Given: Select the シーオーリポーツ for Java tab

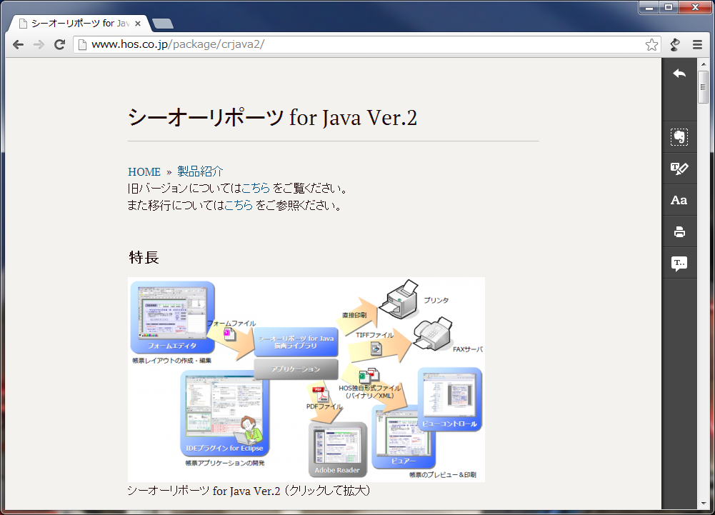Looking at the screenshot, I should (80, 24).
